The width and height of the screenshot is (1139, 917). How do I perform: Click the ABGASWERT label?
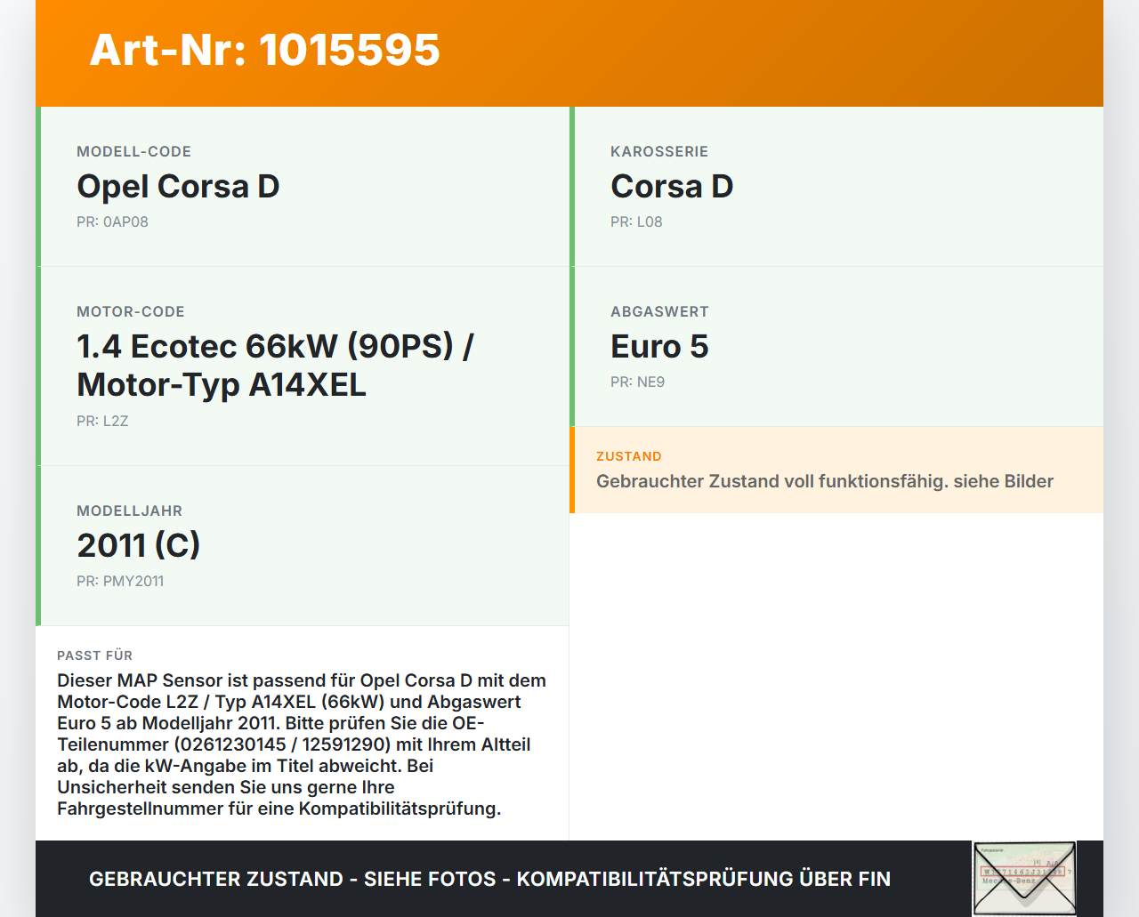point(659,311)
